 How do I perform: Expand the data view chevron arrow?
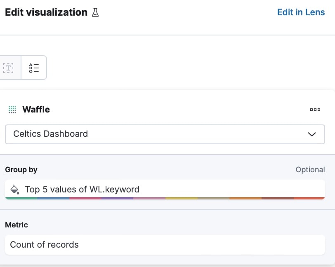(312, 134)
